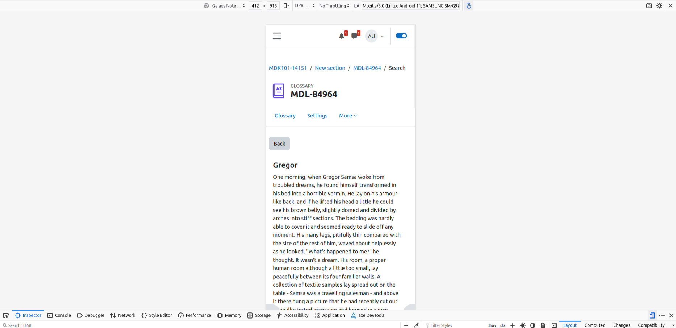676x328 pixels.
Task: Edit viewport width field 412
Action: [x=255, y=6]
